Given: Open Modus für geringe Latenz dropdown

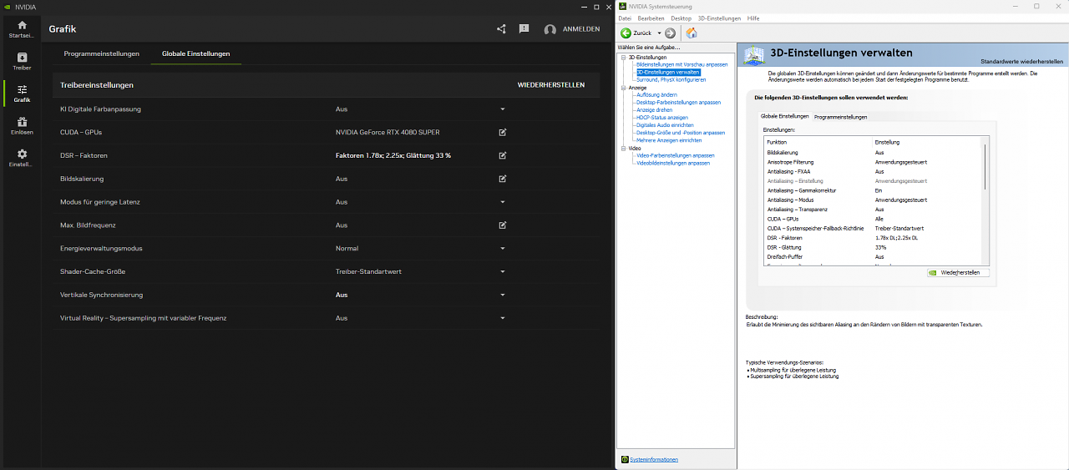Looking at the screenshot, I should [x=503, y=202].
